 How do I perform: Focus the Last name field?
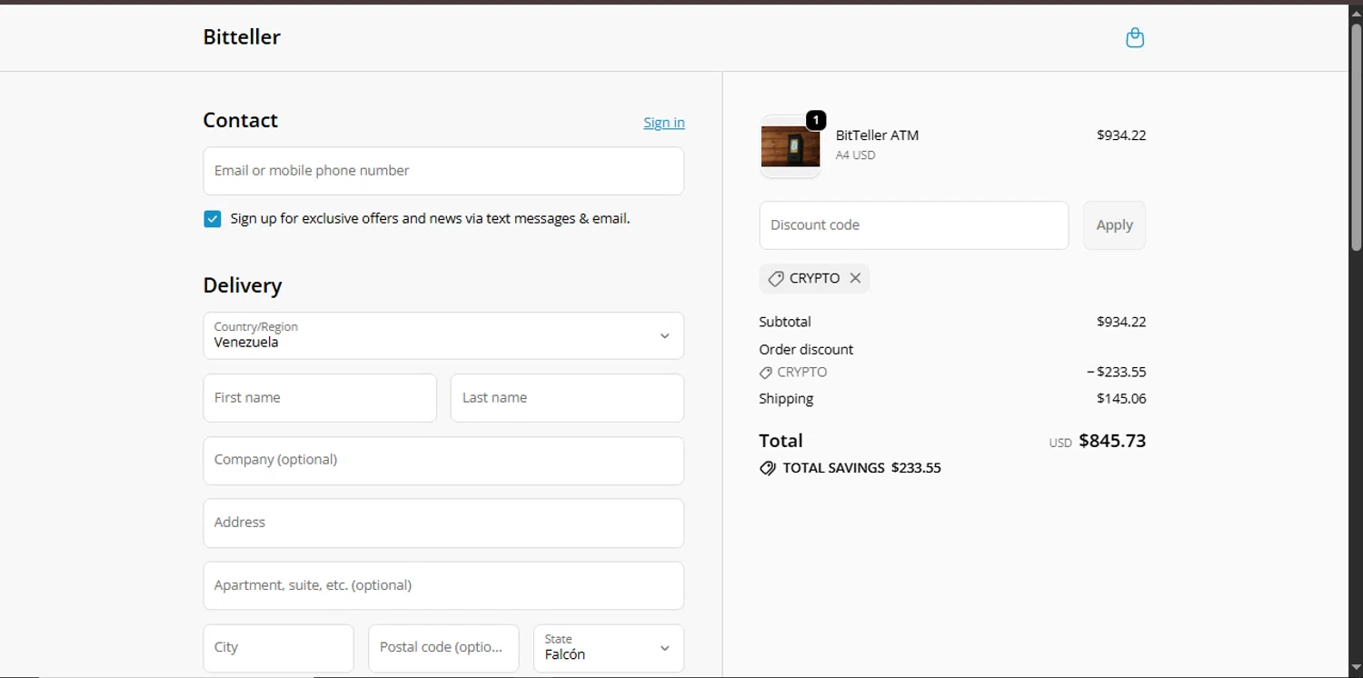click(567, 398)
